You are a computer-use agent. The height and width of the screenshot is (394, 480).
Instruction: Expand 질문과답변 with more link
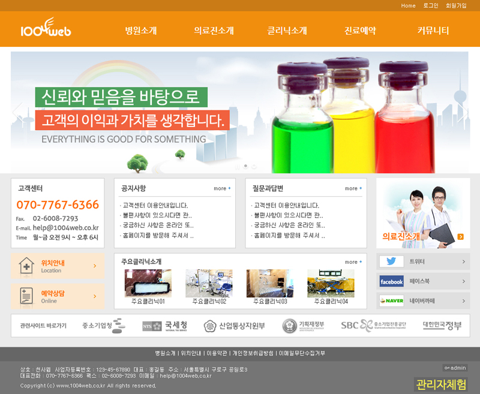[x=353, y=188]
